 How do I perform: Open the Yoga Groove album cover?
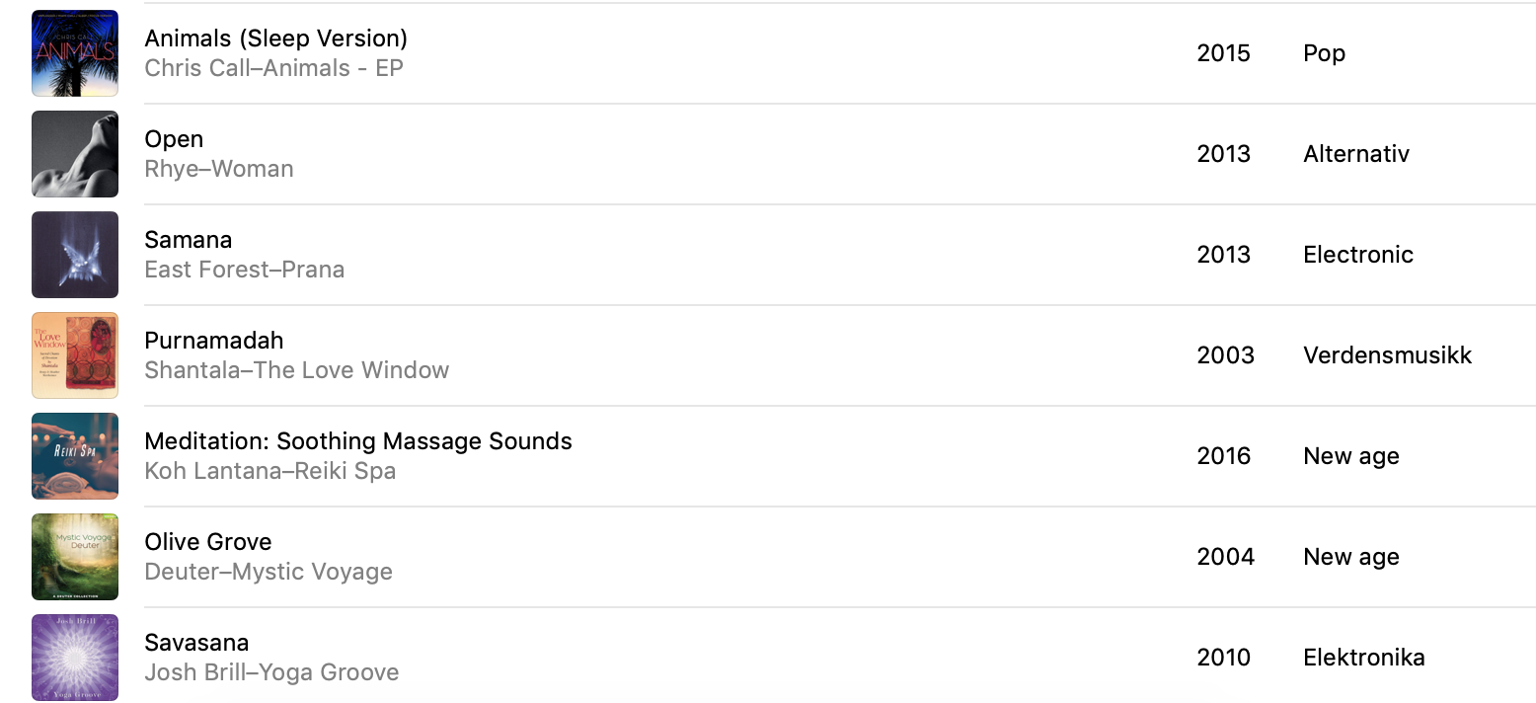[75, 658]
